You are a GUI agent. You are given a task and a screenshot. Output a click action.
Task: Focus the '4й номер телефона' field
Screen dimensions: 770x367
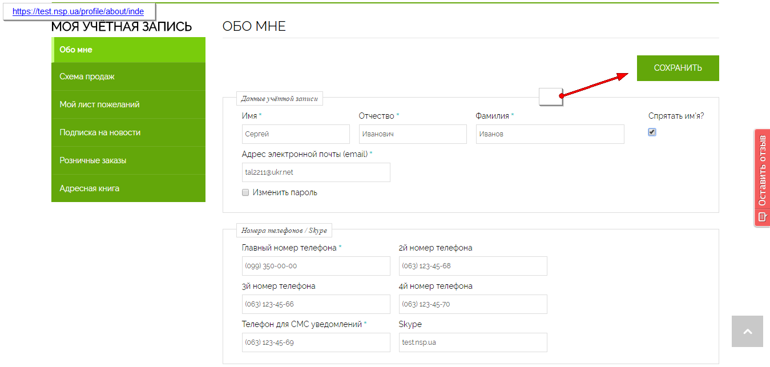[473, 304]
